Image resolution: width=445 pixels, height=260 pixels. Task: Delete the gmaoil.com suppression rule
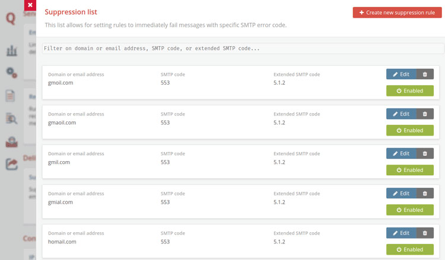(425, 114)
